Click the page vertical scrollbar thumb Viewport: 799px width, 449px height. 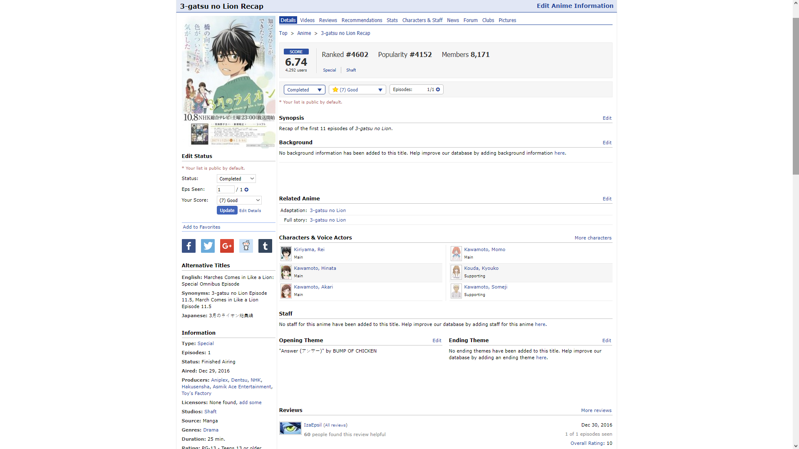(x=795, y=96)
